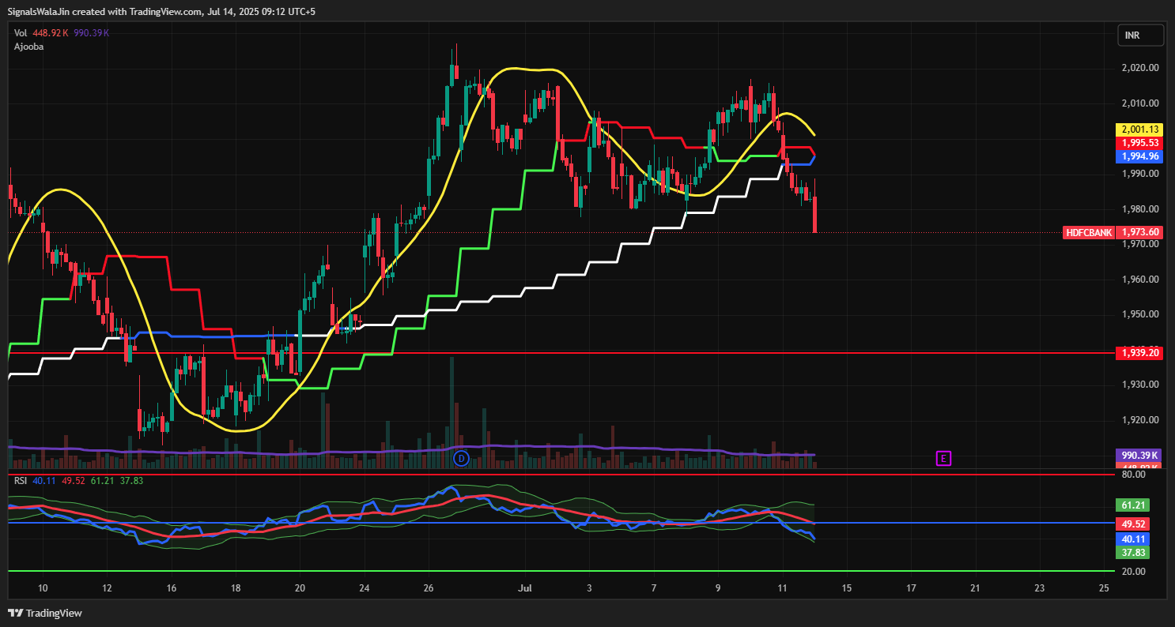Click date 11 on the time axis
Image resolution: width=1175 pixels, height=627 pixels.
tap(782, 588)
